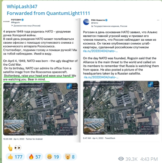Click the views eye icon

121,159
